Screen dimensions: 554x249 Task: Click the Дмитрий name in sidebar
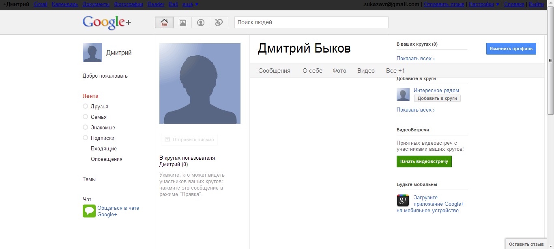pos(119,53)
